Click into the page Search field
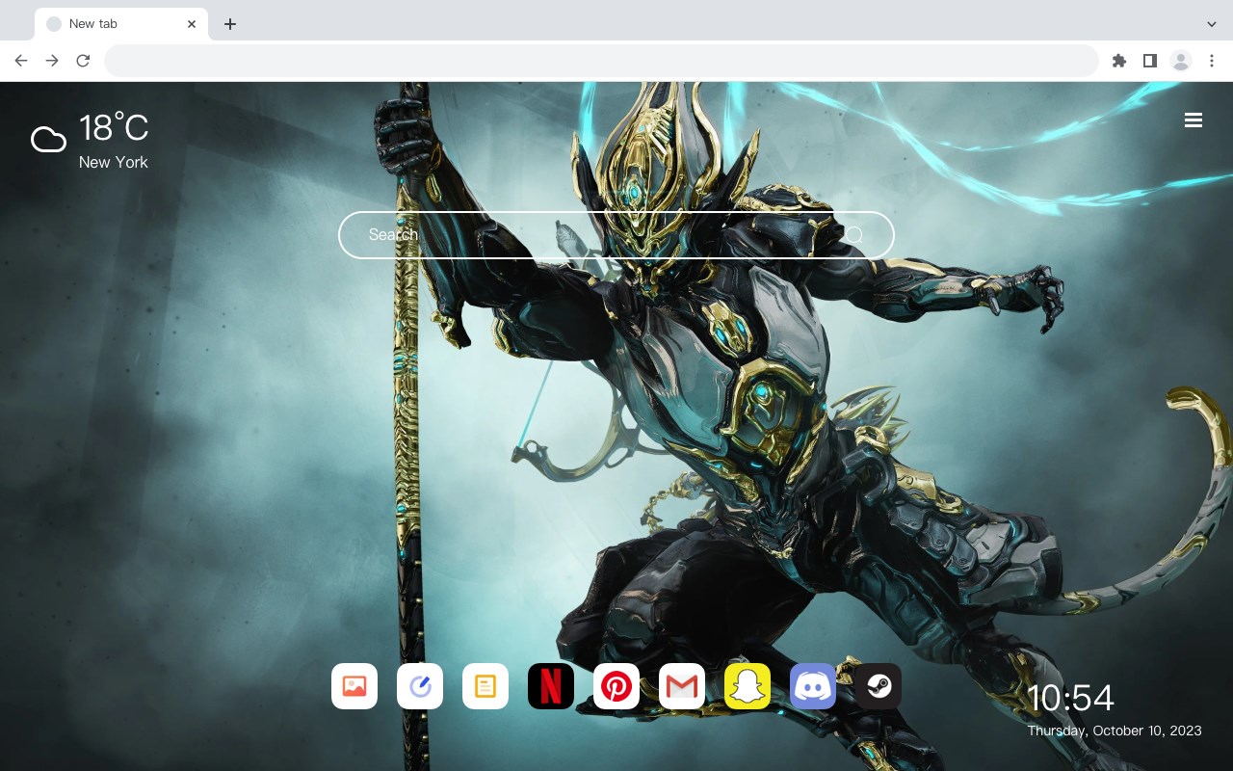Viewport: 1233px width, 771px height. [x=616, y=235]
